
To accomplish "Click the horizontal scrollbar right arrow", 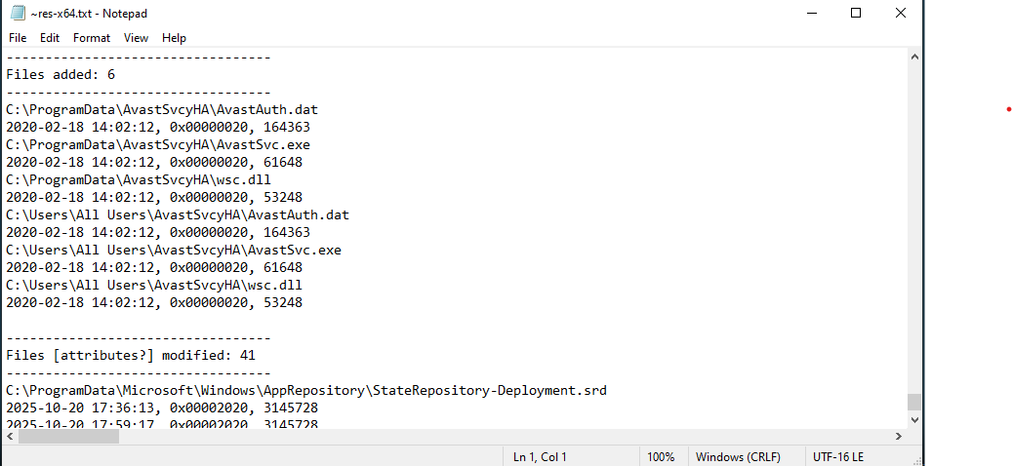I will pyautogui.click(x=899, y=437).
